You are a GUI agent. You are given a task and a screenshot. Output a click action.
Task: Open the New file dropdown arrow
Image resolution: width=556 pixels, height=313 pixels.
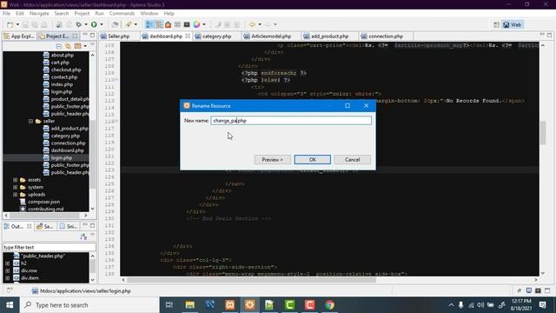tap(17, 24)
